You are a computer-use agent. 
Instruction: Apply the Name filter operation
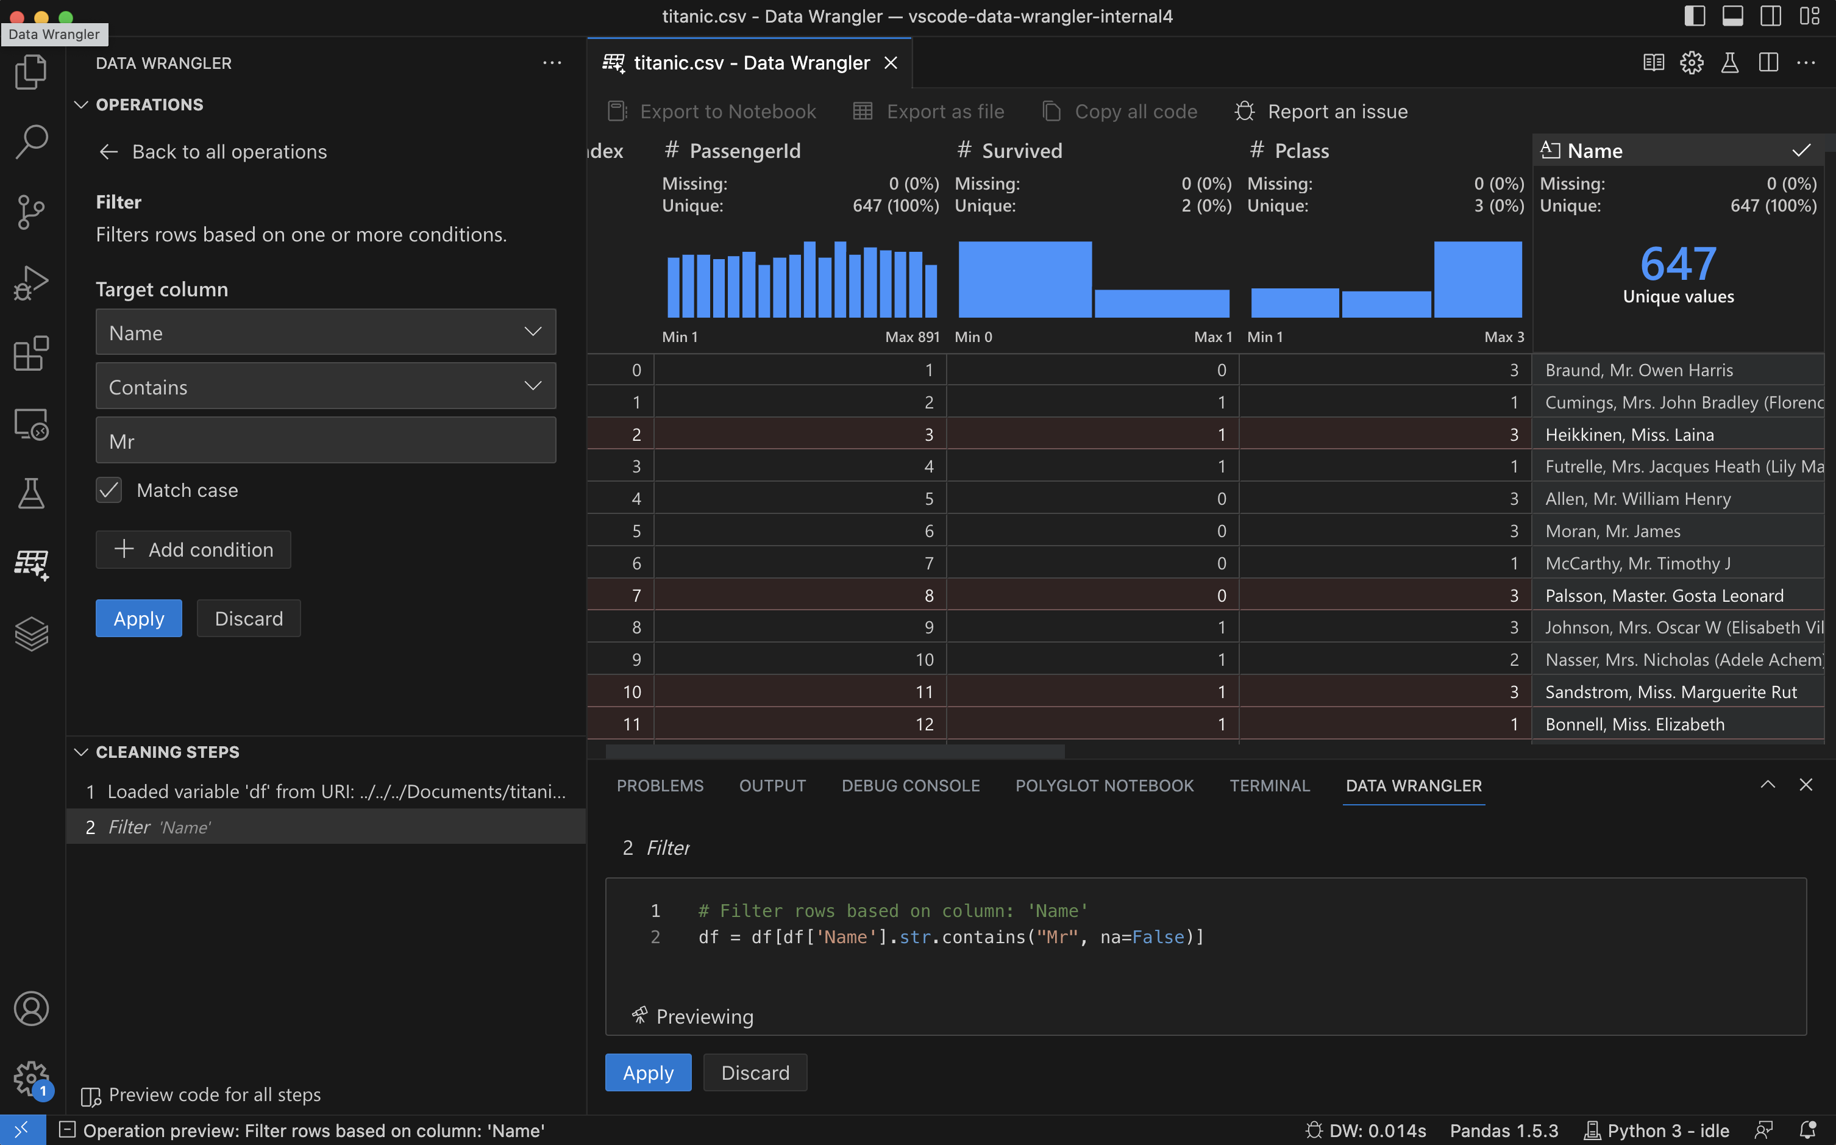[138, 618]
